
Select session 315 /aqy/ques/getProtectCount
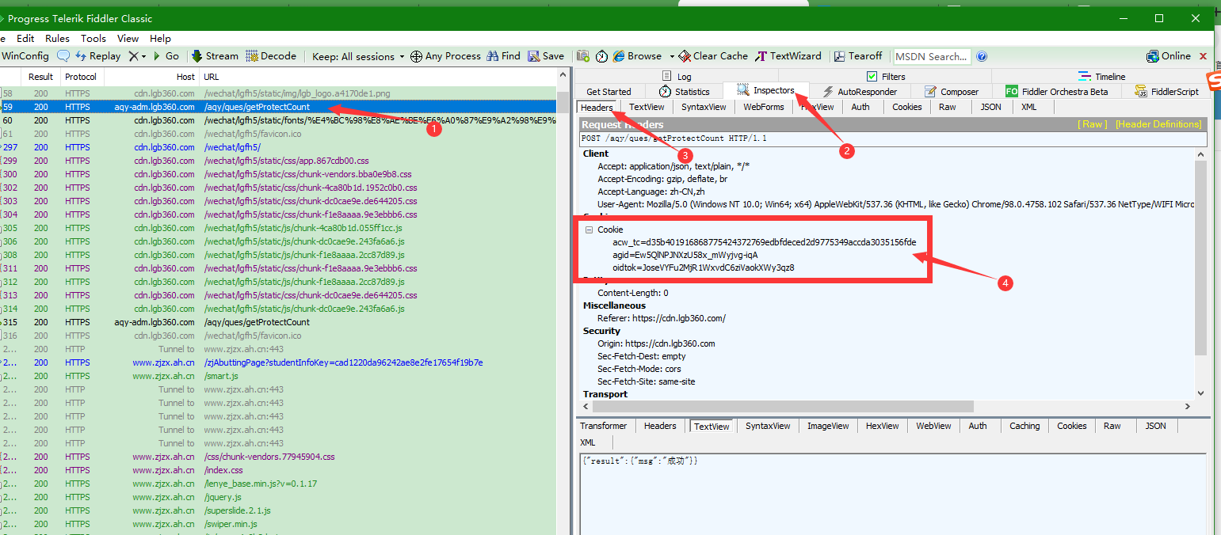tap(279, 322)
